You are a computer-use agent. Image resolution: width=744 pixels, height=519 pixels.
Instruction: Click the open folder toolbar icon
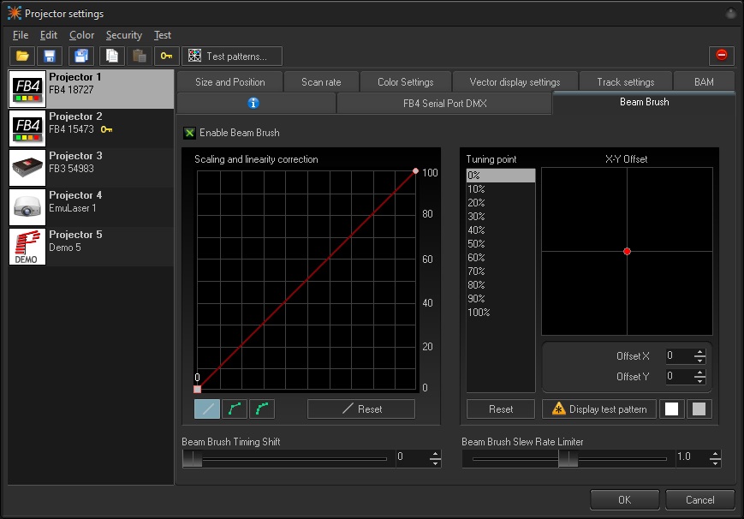[x=22, y=56]
